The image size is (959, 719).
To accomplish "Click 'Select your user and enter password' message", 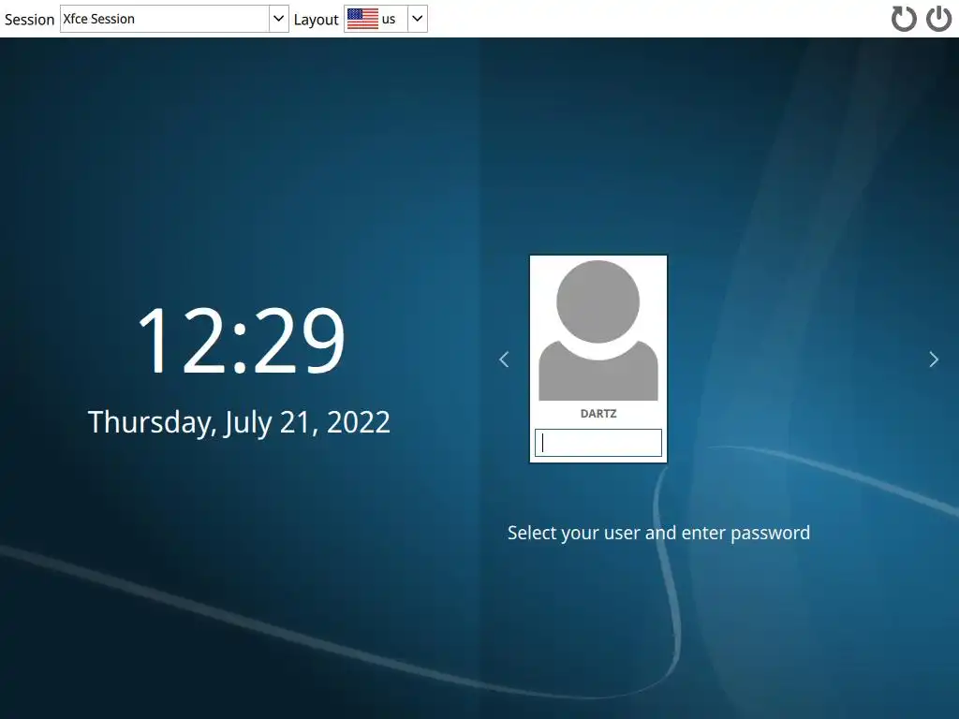I will click(658, 533).
